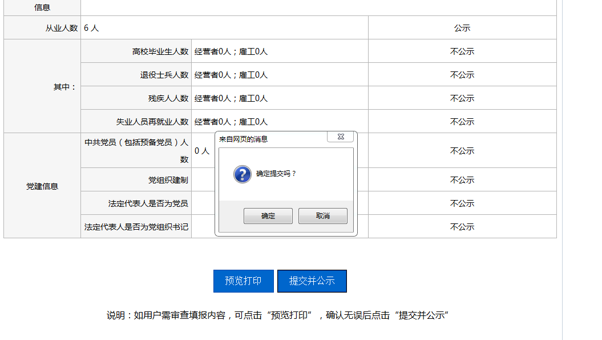Click 高校毕业生人数 row label
602x340 pixels.
pyautogui.click(x=160, y=51)
